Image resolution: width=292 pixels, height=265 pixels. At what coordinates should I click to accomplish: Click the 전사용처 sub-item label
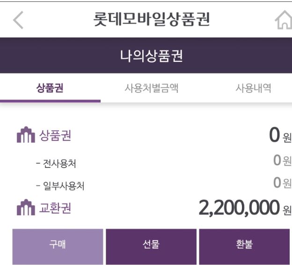pyautogui.click(x=56, y=164)
